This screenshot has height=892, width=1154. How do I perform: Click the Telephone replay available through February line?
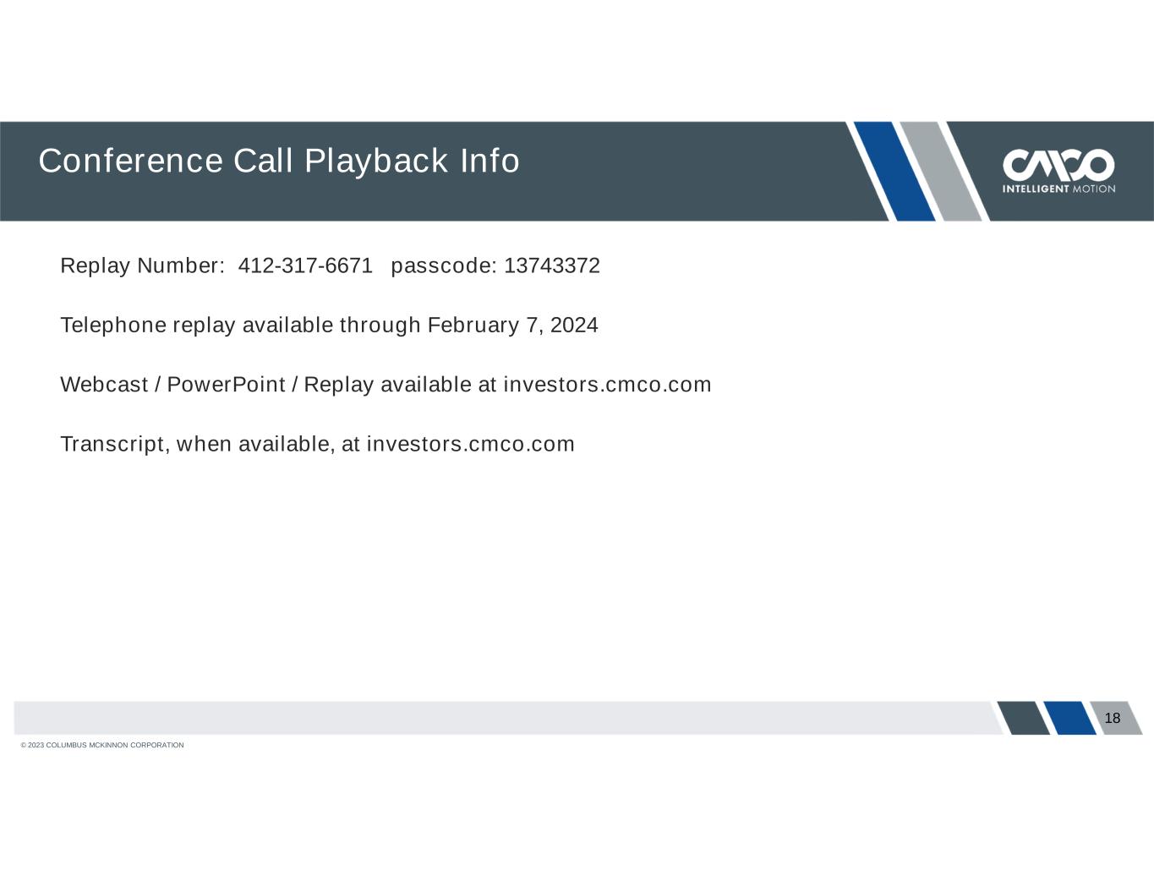pyautogui.click(x=329, y=326)
